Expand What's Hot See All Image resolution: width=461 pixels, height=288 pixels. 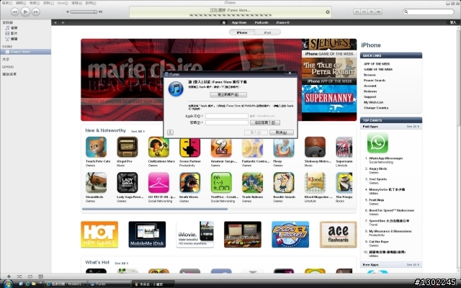121,263
